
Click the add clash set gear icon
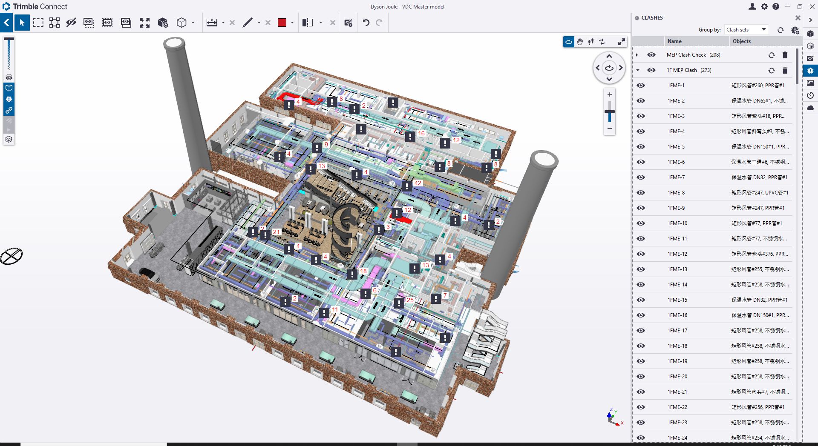pyautogui.click(x=795, y=30)
